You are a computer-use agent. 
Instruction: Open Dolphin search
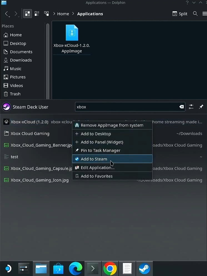[195, 14]
